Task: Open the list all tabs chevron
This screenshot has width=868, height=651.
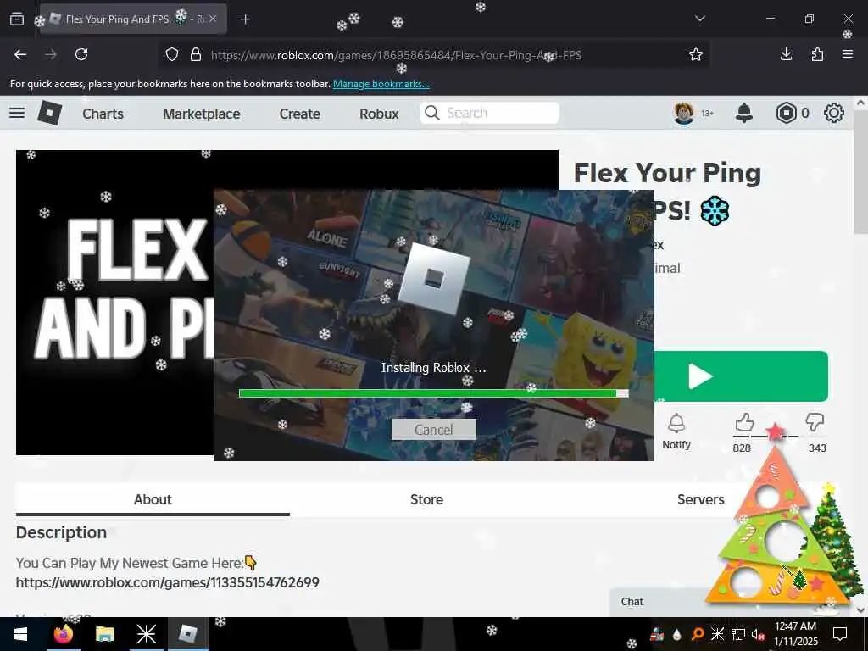Action: 699,19
